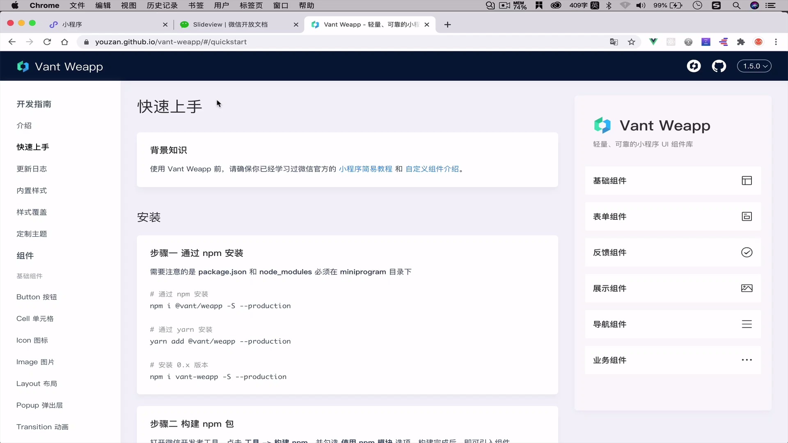Click the Wi-Fi icon in menu bar
Image resolution: width=788 pixels, height=443 pixels.
(x=625, y=5)
